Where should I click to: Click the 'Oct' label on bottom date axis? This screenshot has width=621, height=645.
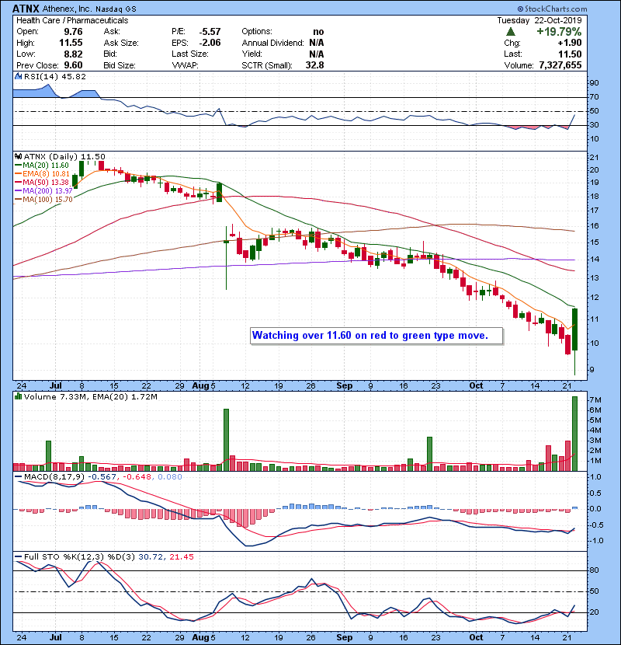pyautogui.click(x=476, y=637)
